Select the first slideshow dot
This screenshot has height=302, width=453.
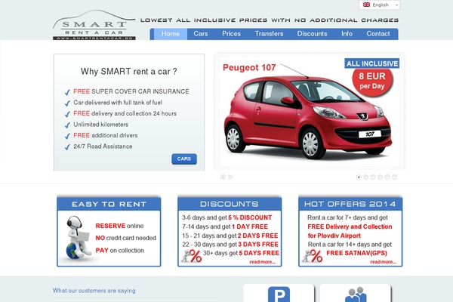coord(359,177)
